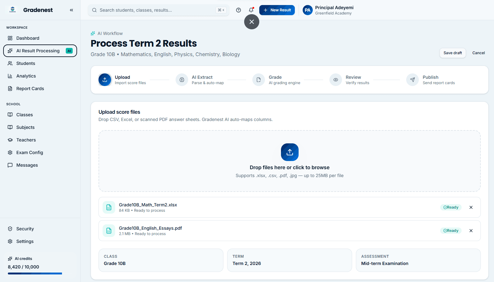
Task: Click the ⌘K shortcut badge
Action: pos(221,10)
